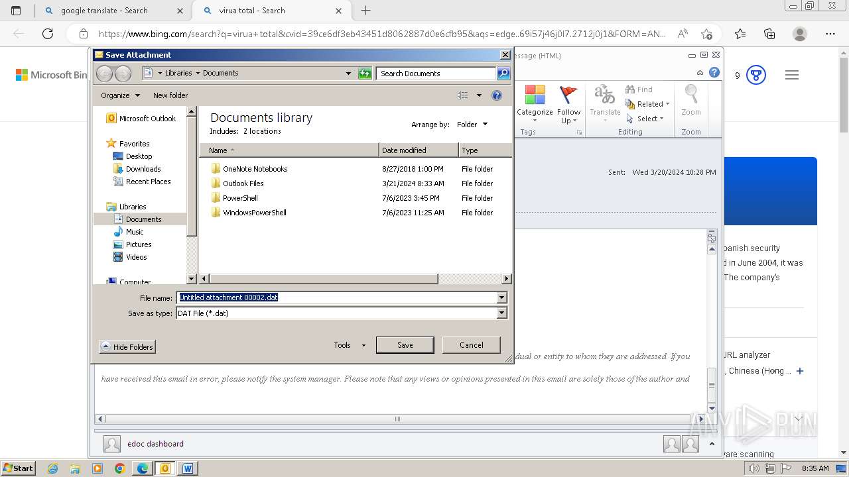Click the Back arrow in the dialog
Screen dimensions: 849x477
(x=105, y=74)
